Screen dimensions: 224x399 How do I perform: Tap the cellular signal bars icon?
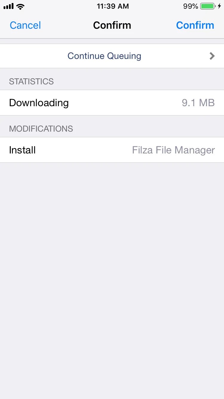click(x=9, y=6)
